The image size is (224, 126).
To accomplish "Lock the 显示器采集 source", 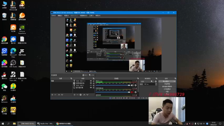I will [94, 88].
